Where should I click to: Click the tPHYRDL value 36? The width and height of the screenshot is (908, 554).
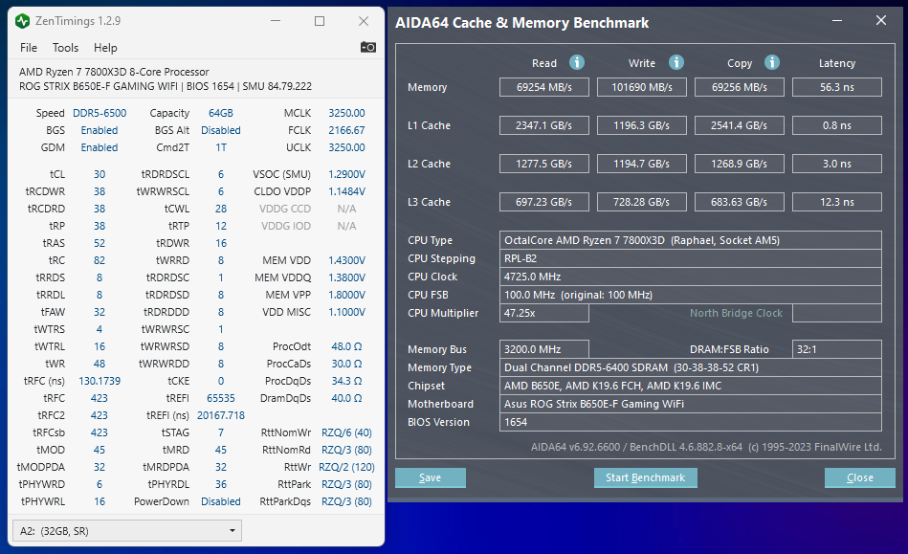(221, 484)
